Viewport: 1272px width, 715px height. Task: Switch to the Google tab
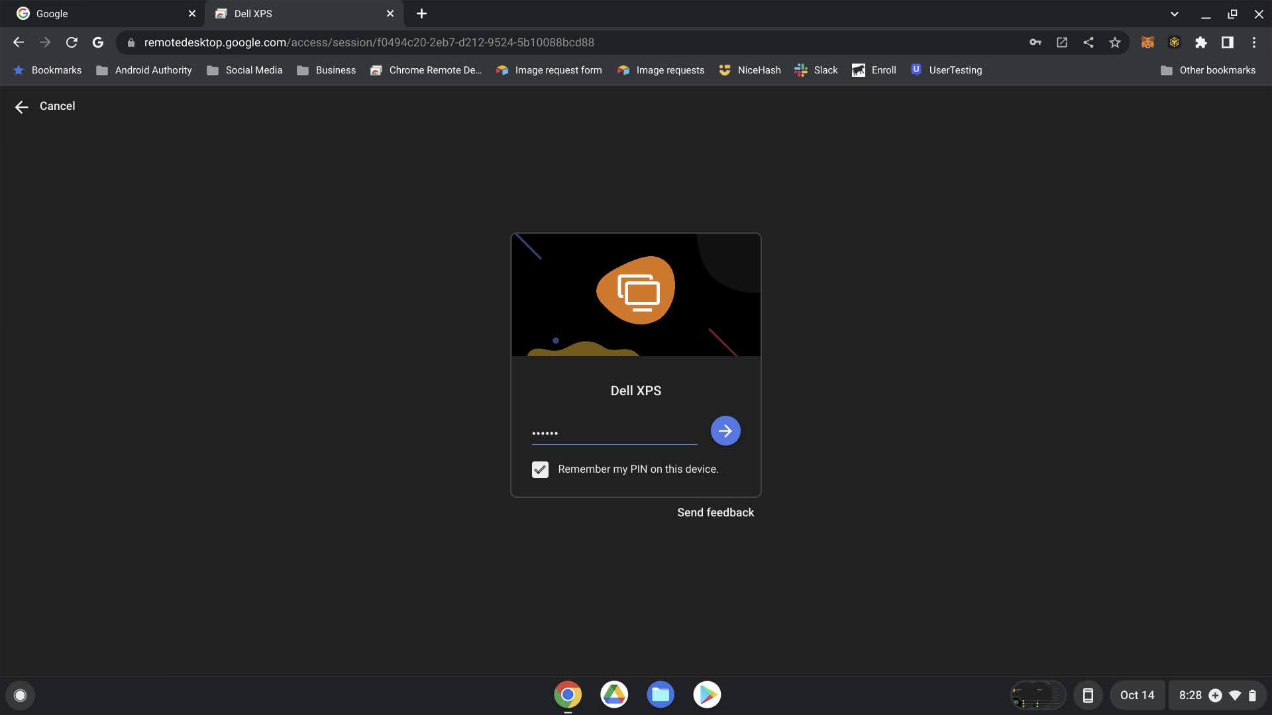coord(99,14)
